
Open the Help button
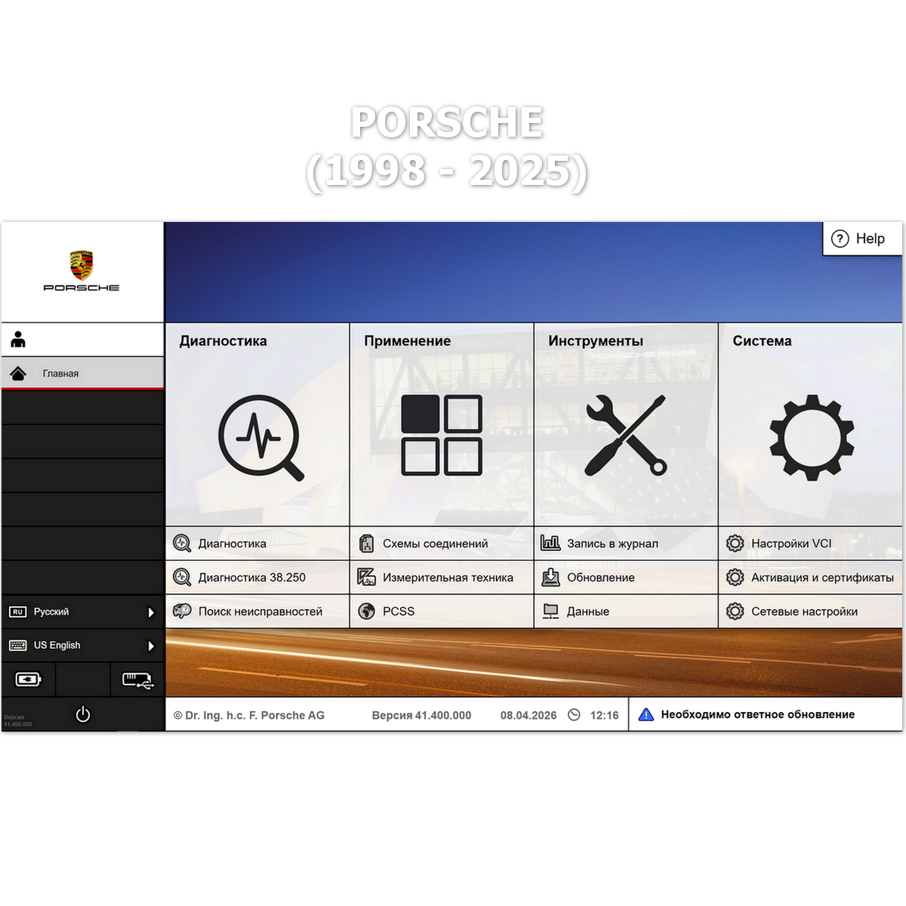pos(861,239)
